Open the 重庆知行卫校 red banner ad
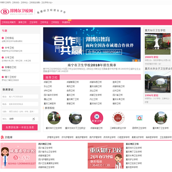The width and height of the screenshot is (172, 172). (x=106, y=156)
